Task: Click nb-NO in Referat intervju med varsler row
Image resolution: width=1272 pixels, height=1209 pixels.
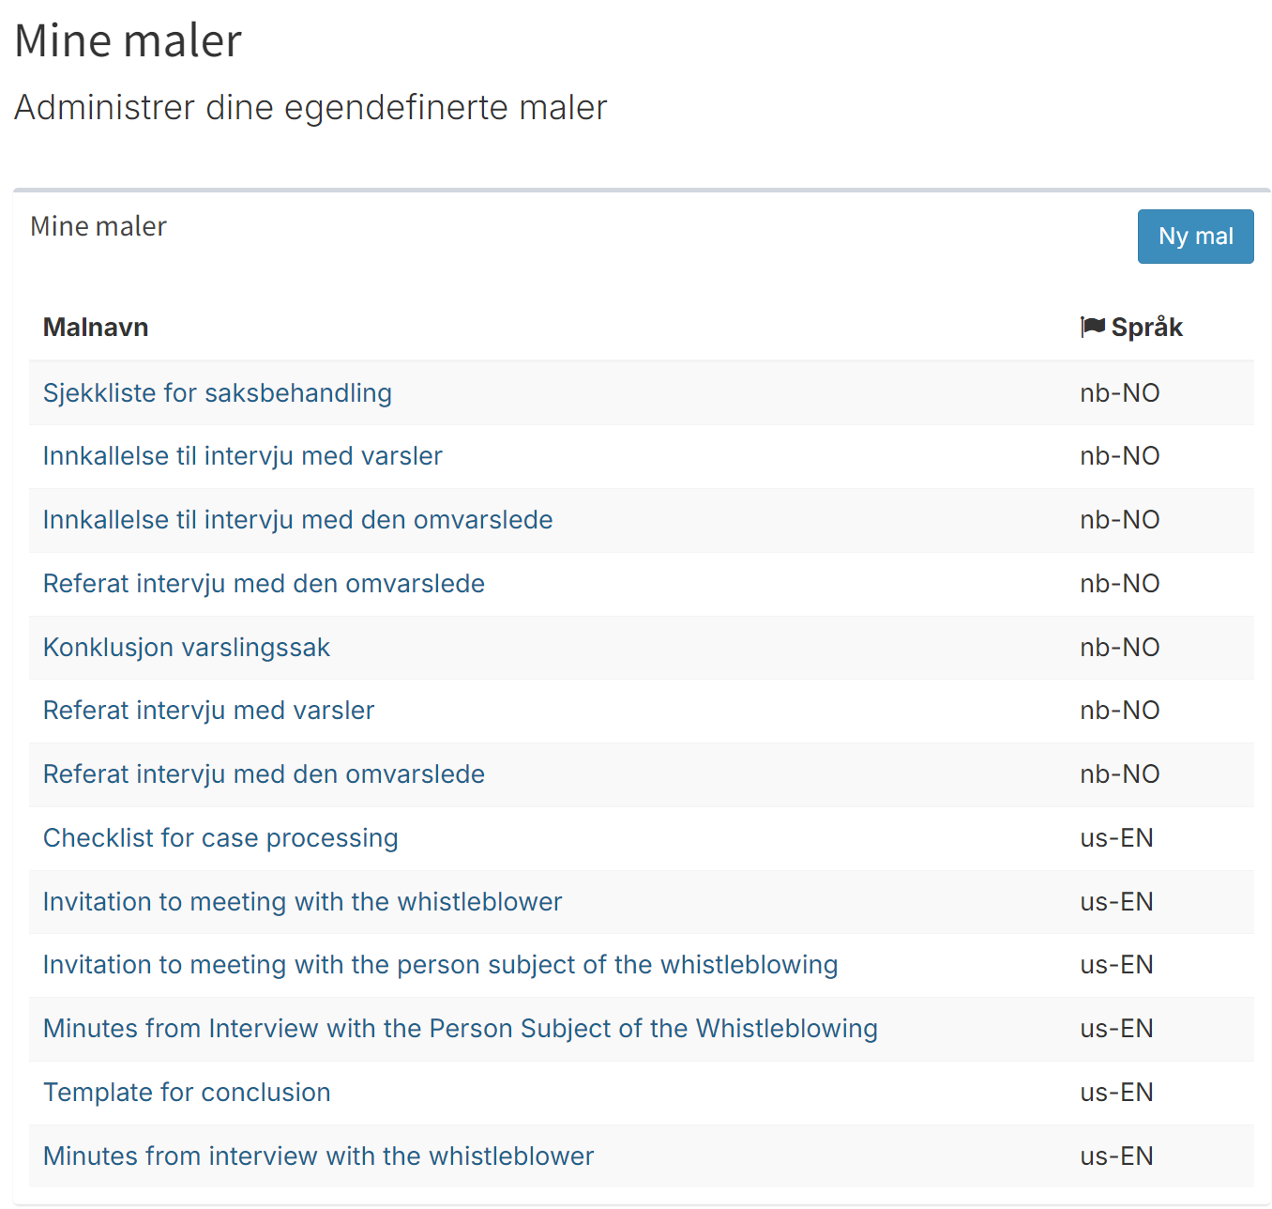Action: pos(1120,711)
